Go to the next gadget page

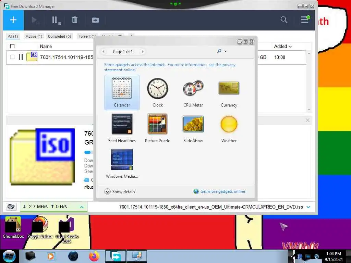click(143, 52)
